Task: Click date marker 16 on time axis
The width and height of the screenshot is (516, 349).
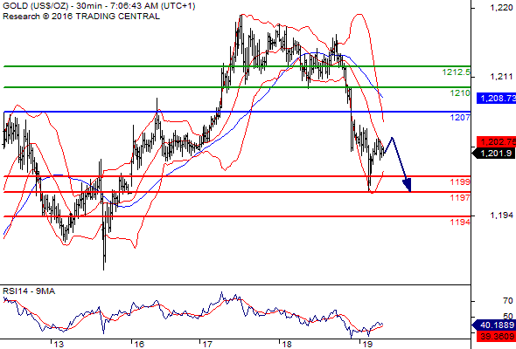Action: [x=139, y=345]
